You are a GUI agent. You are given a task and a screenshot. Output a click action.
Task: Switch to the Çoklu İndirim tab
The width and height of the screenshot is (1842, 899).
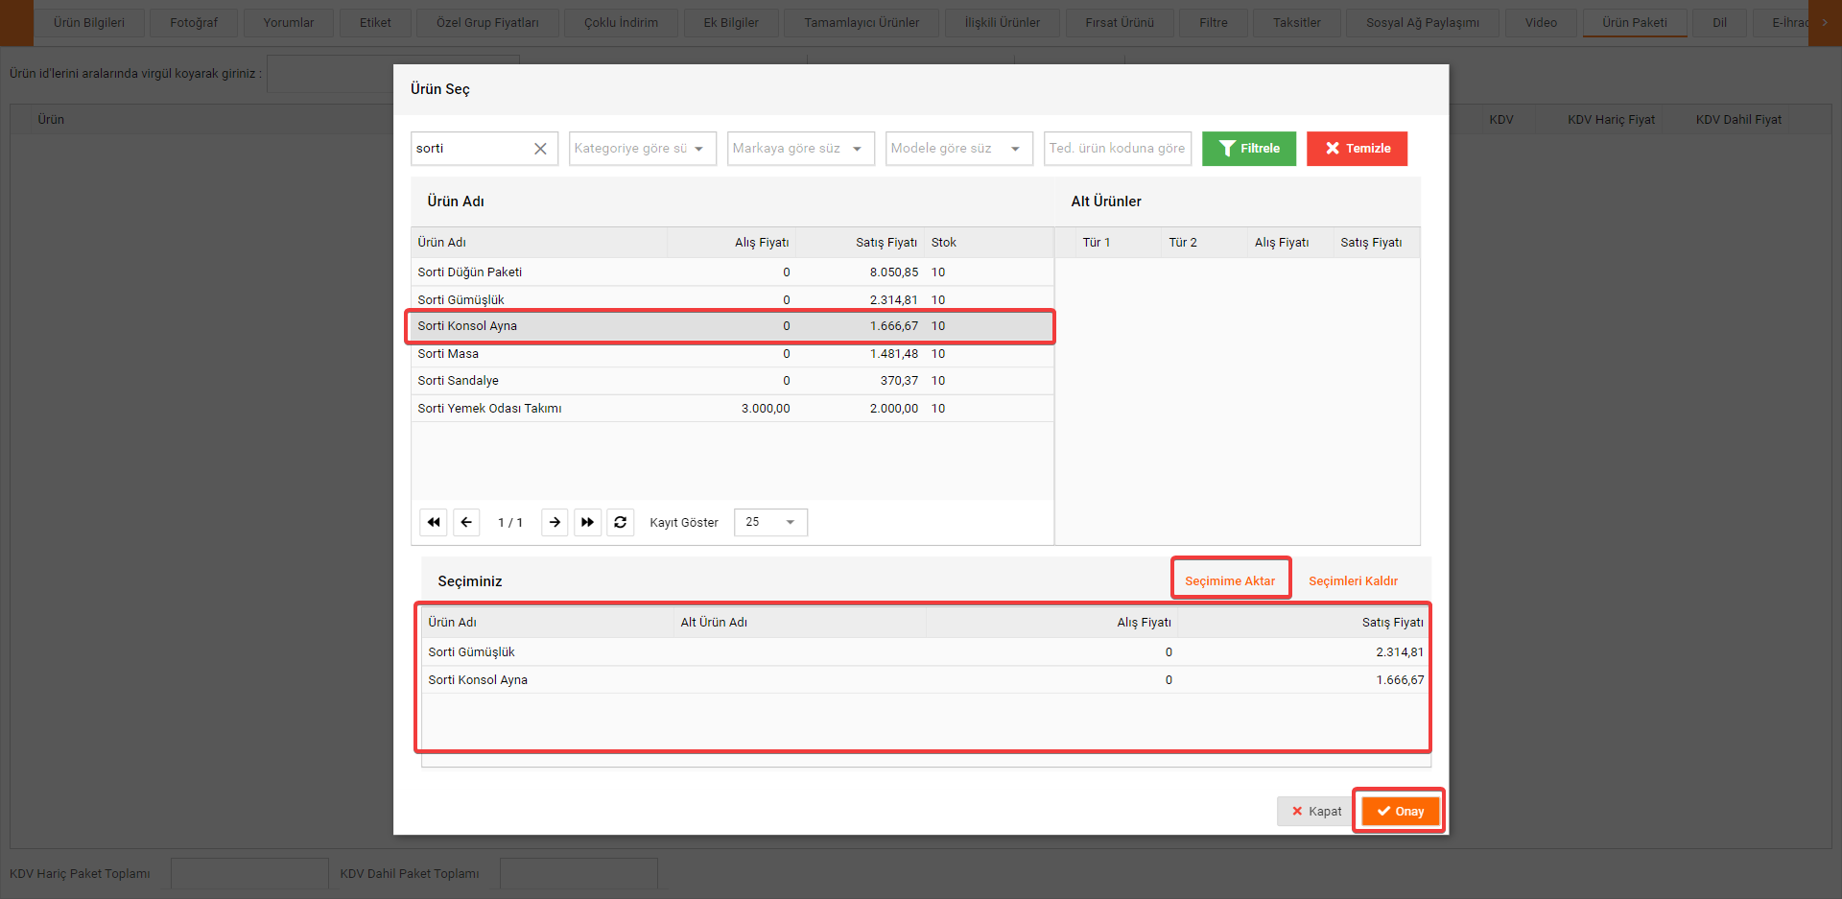(x=621, y=22)
